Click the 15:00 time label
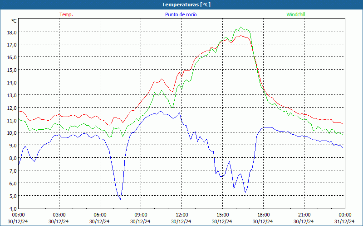 [222, 215]
